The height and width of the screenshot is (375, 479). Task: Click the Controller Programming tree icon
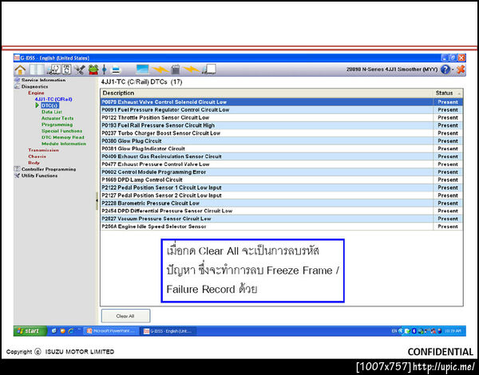tap(17, 169)
